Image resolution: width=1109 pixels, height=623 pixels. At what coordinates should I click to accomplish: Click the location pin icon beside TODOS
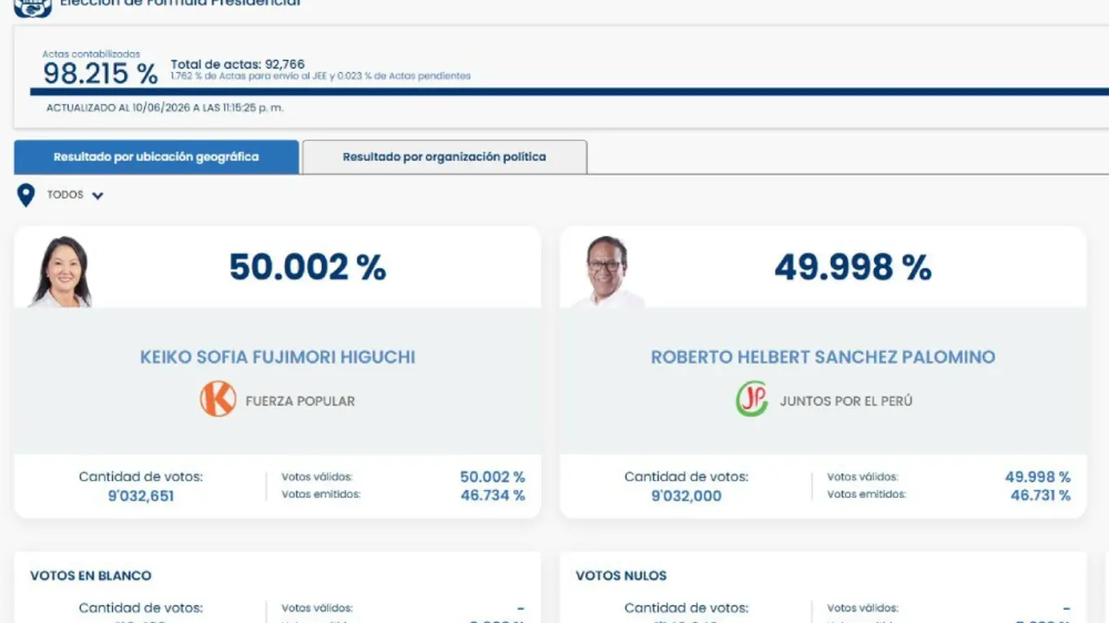[26, 195]
